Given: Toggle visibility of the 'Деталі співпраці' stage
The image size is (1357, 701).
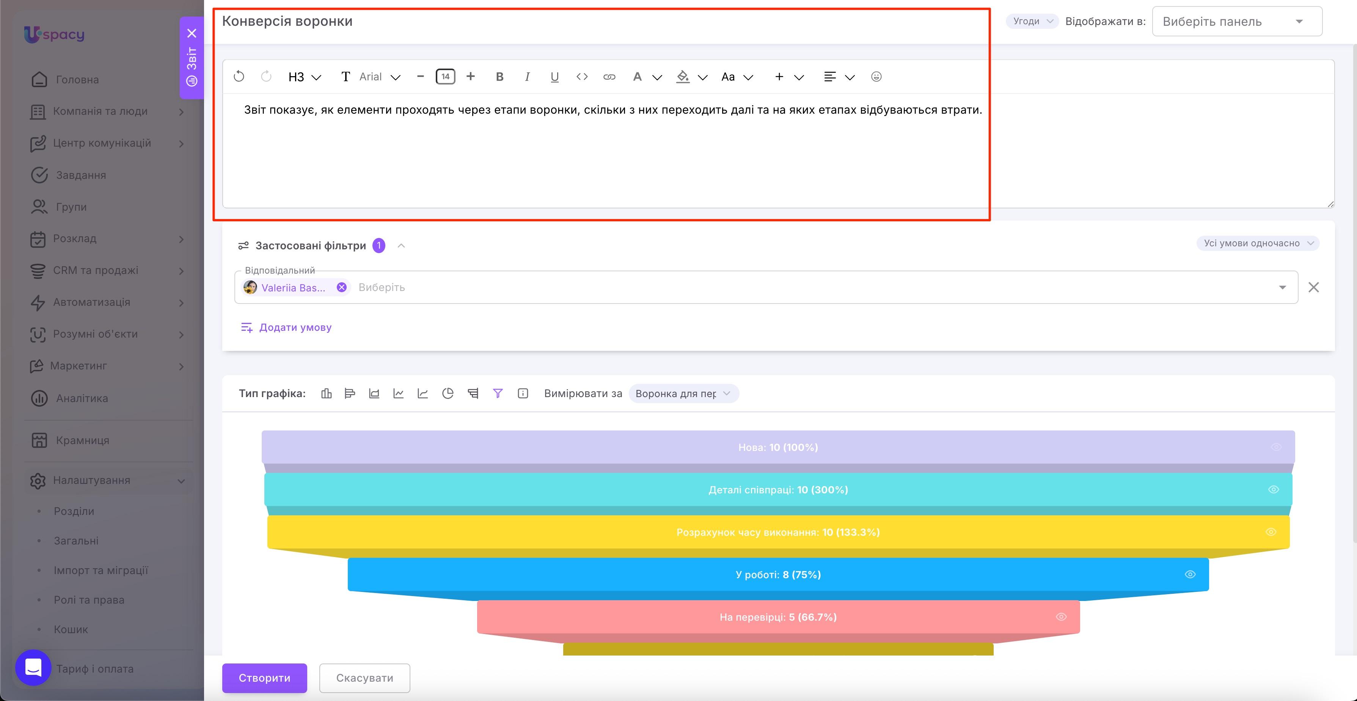Looking at the screenshot, I should [x=1273, y=490].
